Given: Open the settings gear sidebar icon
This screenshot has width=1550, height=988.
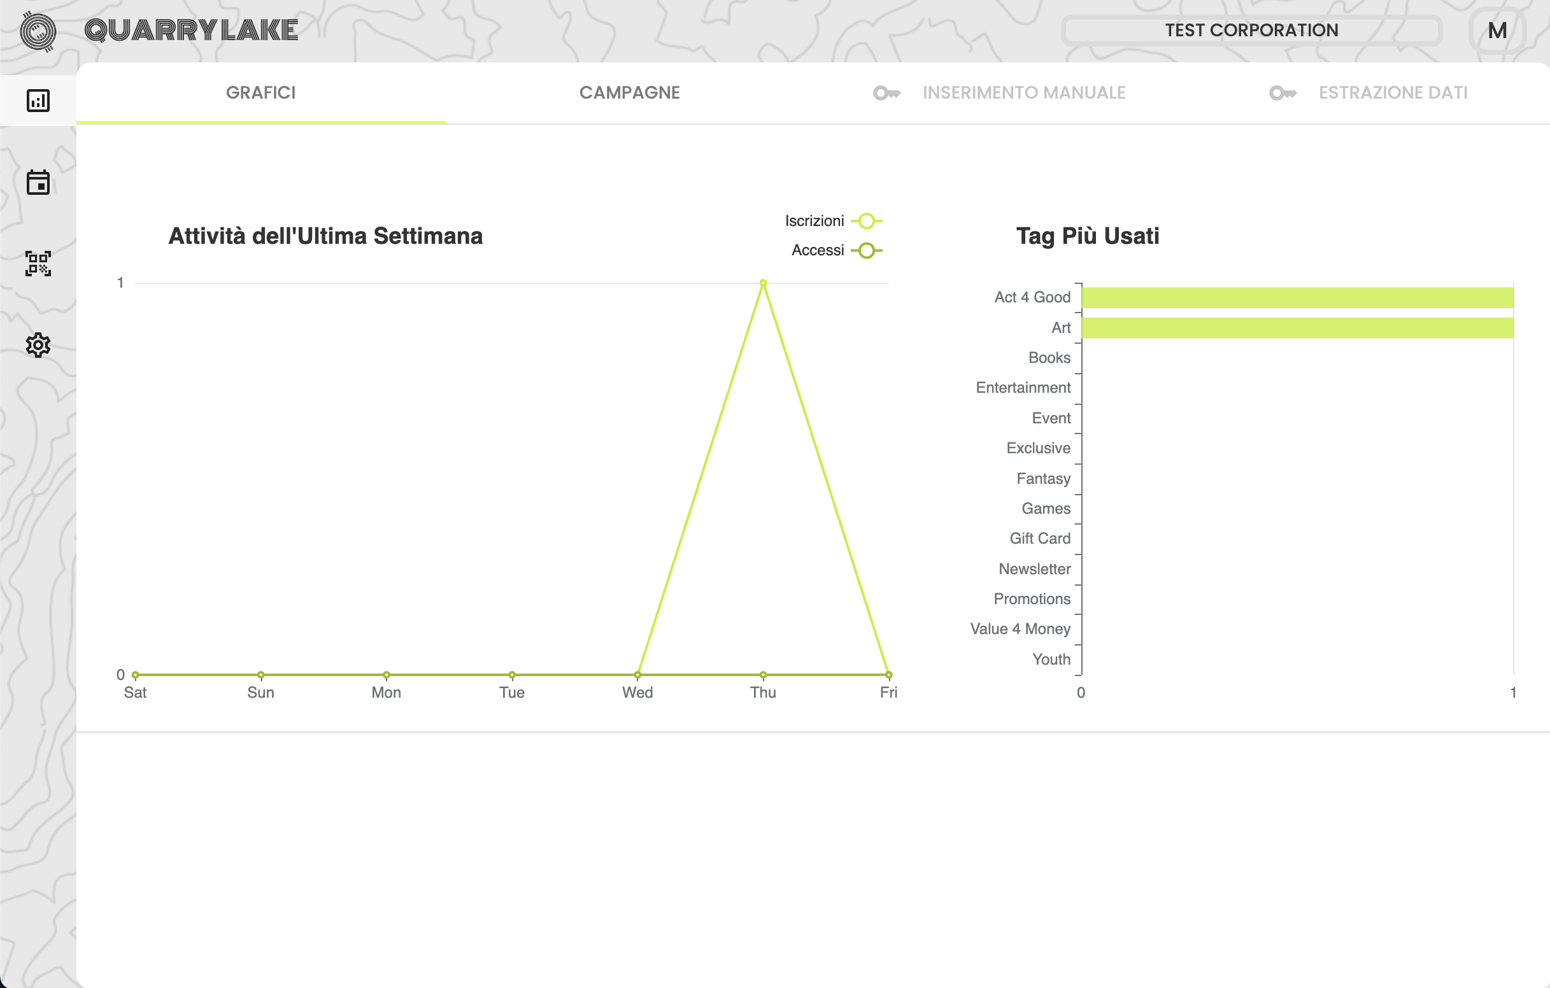Looking at the screenshot, I should coord(38,346).
